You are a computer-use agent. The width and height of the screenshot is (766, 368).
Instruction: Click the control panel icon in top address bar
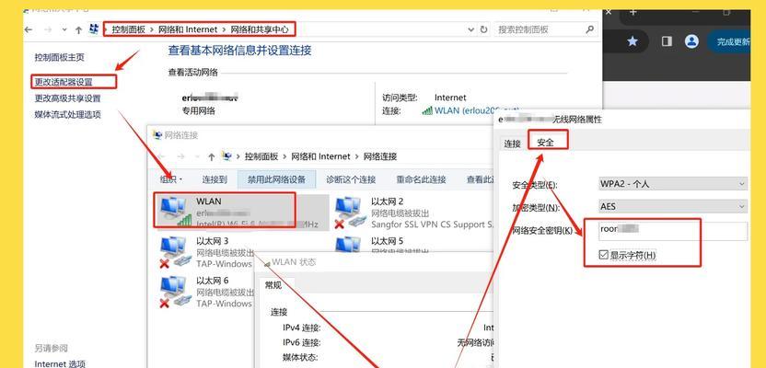pos(94,29)
